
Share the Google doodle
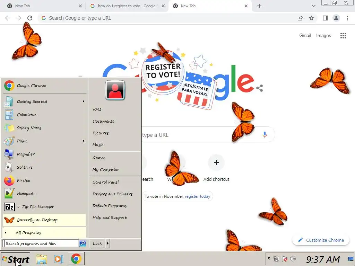pos(260,88)
